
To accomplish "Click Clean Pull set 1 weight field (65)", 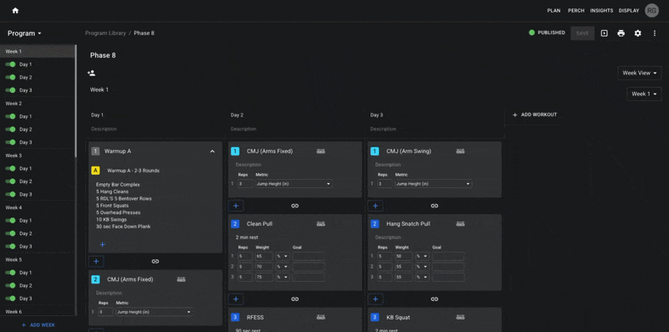I will [263, 257].
